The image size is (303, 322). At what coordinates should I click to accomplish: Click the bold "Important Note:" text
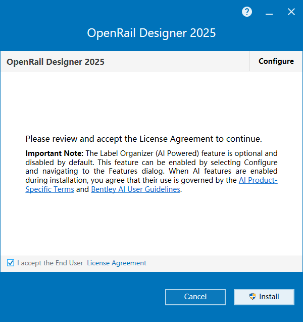[x=54, y=153]
